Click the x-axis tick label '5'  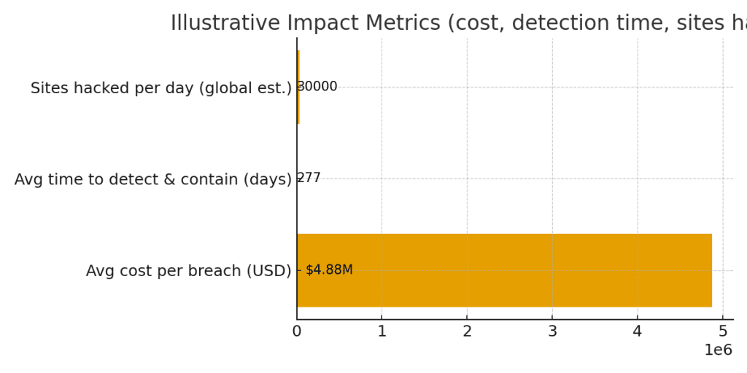723,331
